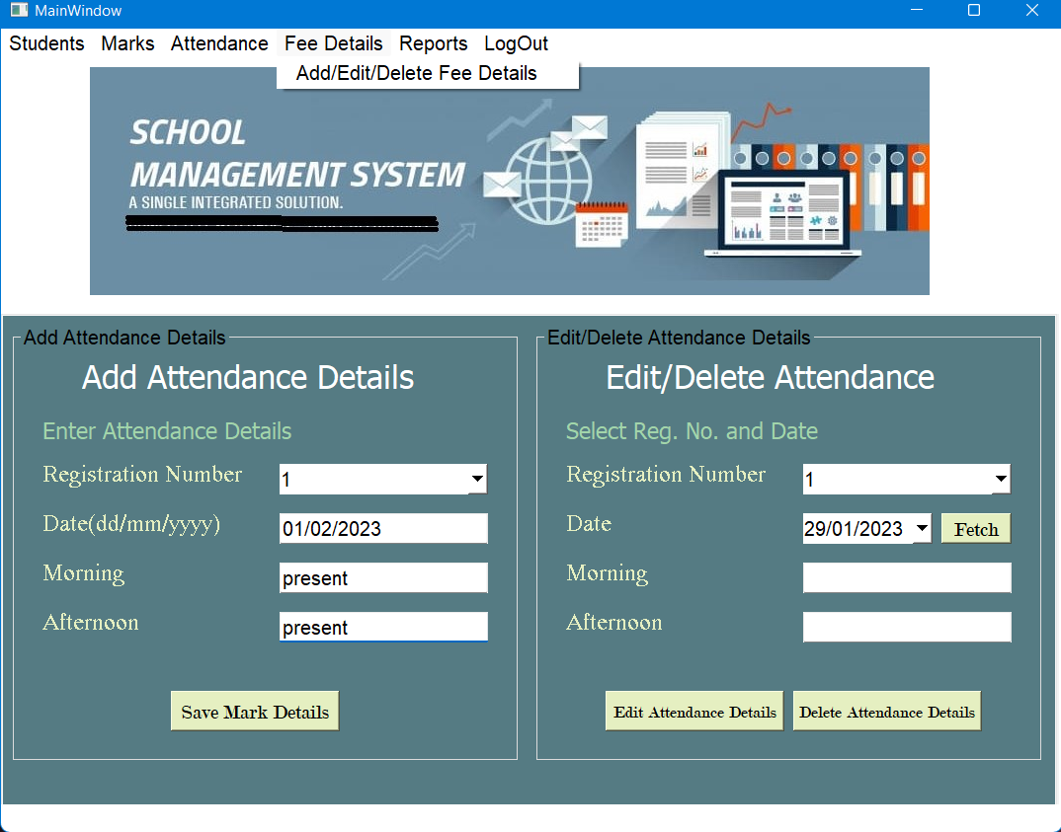The height and width of the screenshot is (832, 1061).
Task: Click the empty Afternoon field in Edit section
Action: 906,627
